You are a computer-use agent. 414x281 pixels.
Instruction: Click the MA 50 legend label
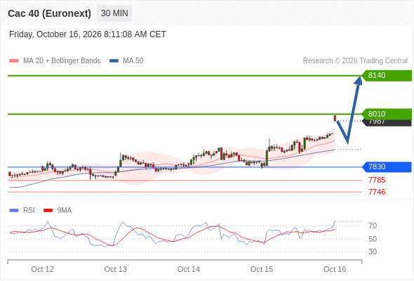(x=133, y=61)
